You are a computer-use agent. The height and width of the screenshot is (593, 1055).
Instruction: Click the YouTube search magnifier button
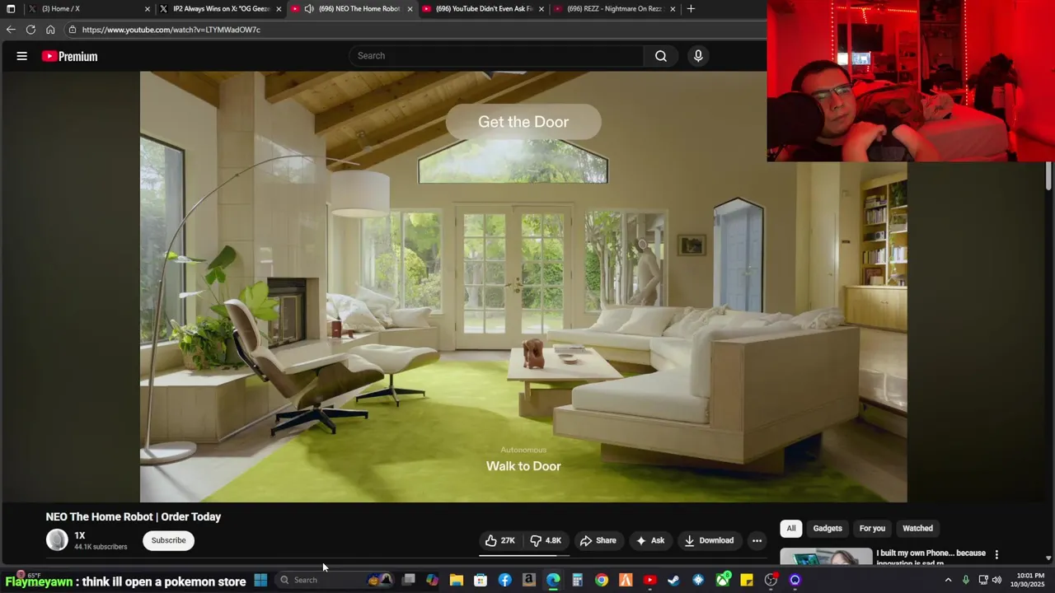click(661, 56)
